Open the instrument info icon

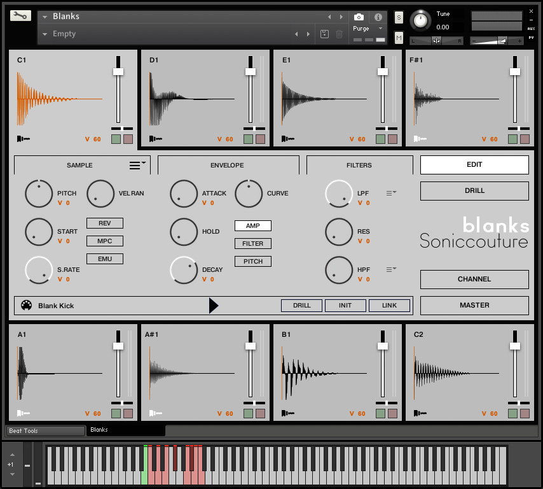[x=378, y=17]
